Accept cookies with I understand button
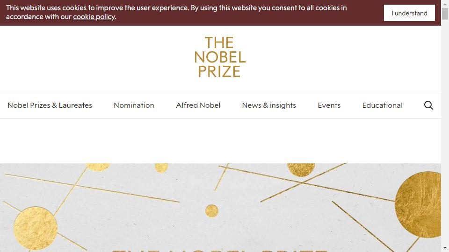The height and width of the screenshot is (252, 449). click(x=409, y=13)
